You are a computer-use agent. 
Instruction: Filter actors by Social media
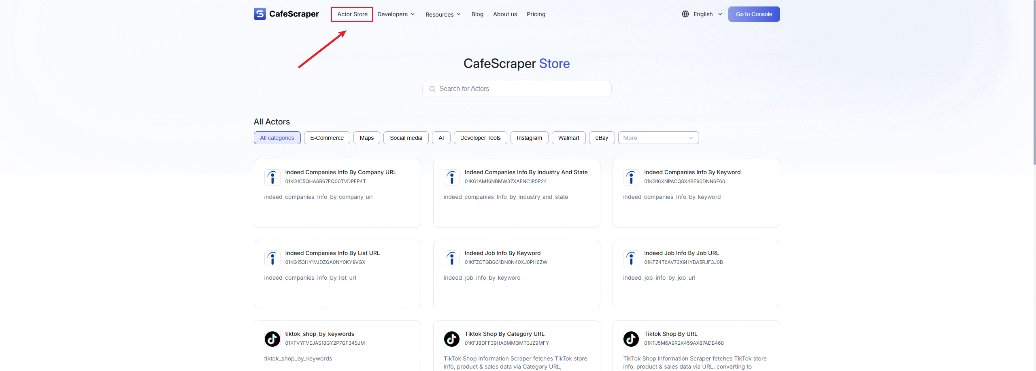[406, 138]
